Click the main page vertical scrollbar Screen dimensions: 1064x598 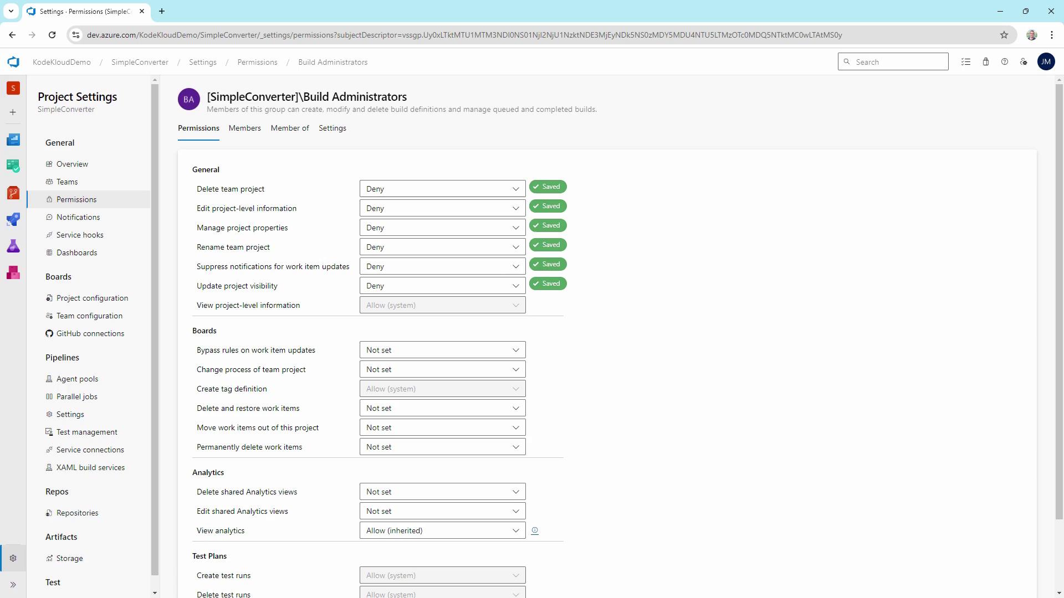1059,302
